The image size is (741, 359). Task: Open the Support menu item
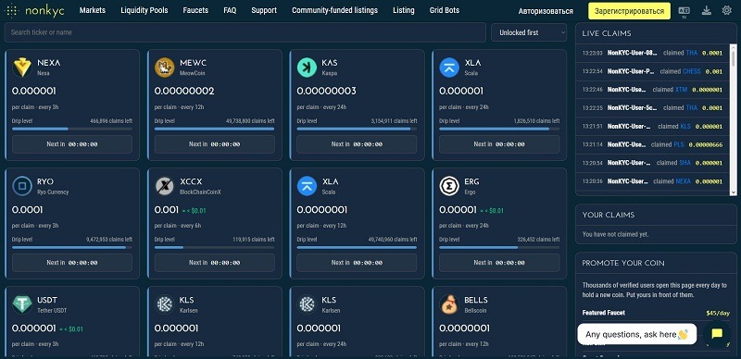pos(264,10)
